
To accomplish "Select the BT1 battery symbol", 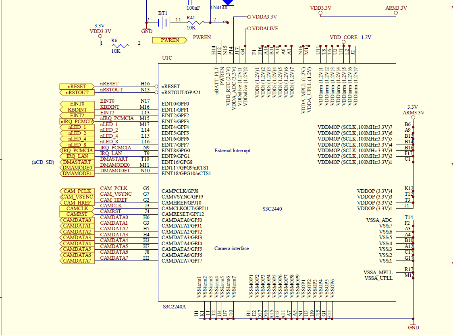I will (164, 23).
